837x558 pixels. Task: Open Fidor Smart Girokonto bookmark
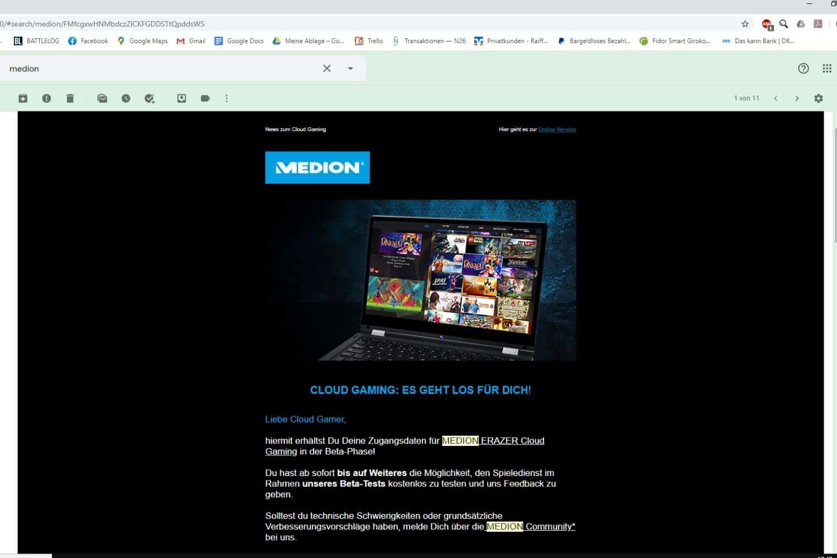click(x=675, y=41)
